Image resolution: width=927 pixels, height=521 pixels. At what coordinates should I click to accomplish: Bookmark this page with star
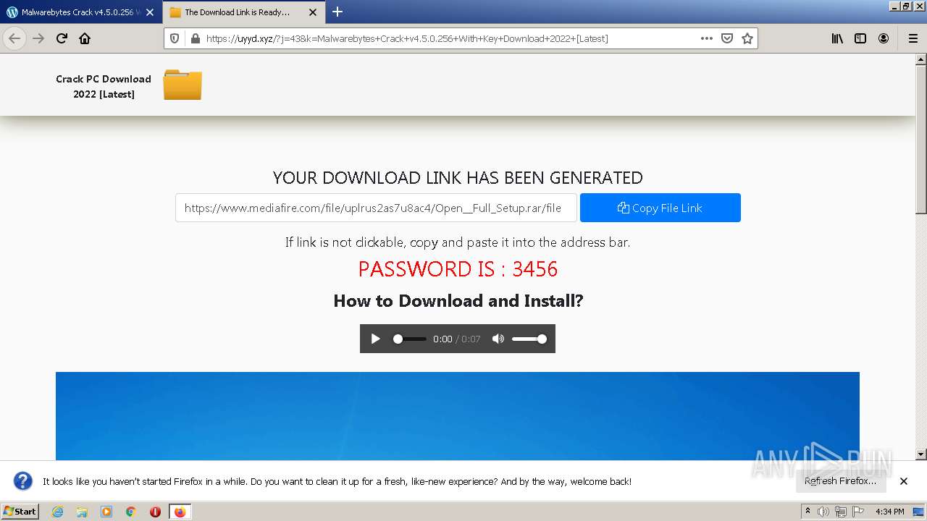pyautogui.click(x=747, y=38)
